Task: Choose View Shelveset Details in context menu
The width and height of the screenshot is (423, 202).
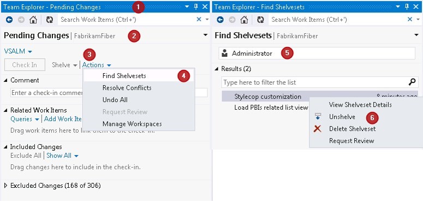Action: 366,105
